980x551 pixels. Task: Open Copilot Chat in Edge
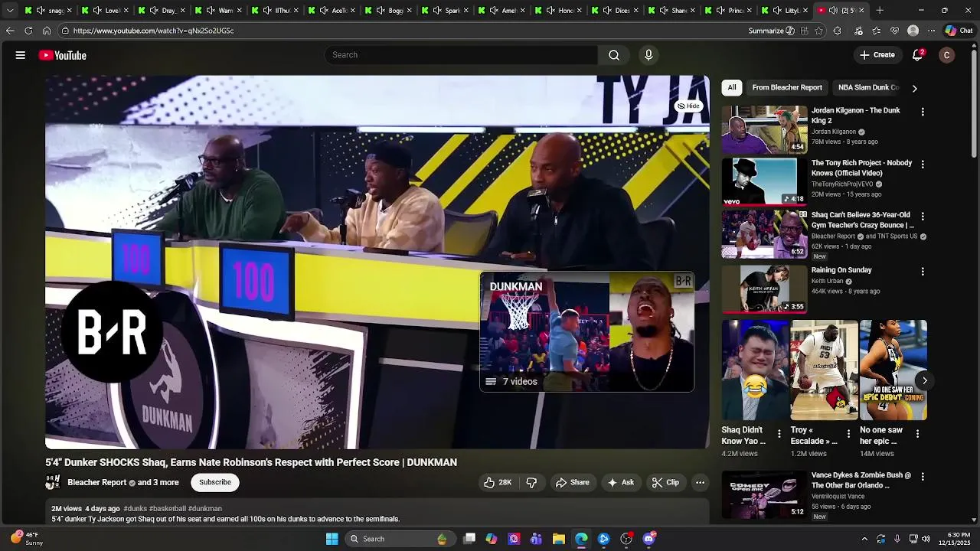959,31
